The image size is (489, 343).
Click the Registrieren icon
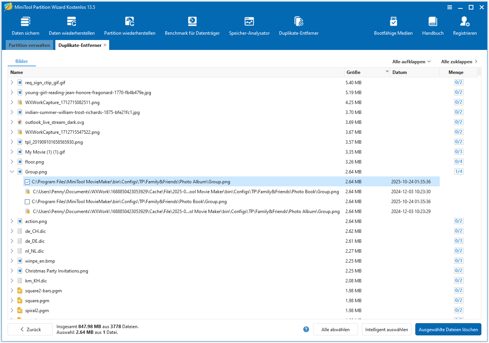click(465, 25)
